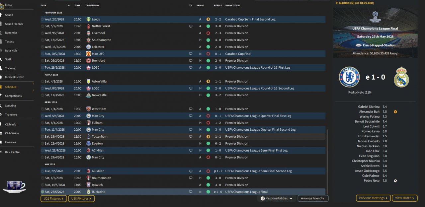Click the goal ball icon beside Pedro Neto

point(395,181)
